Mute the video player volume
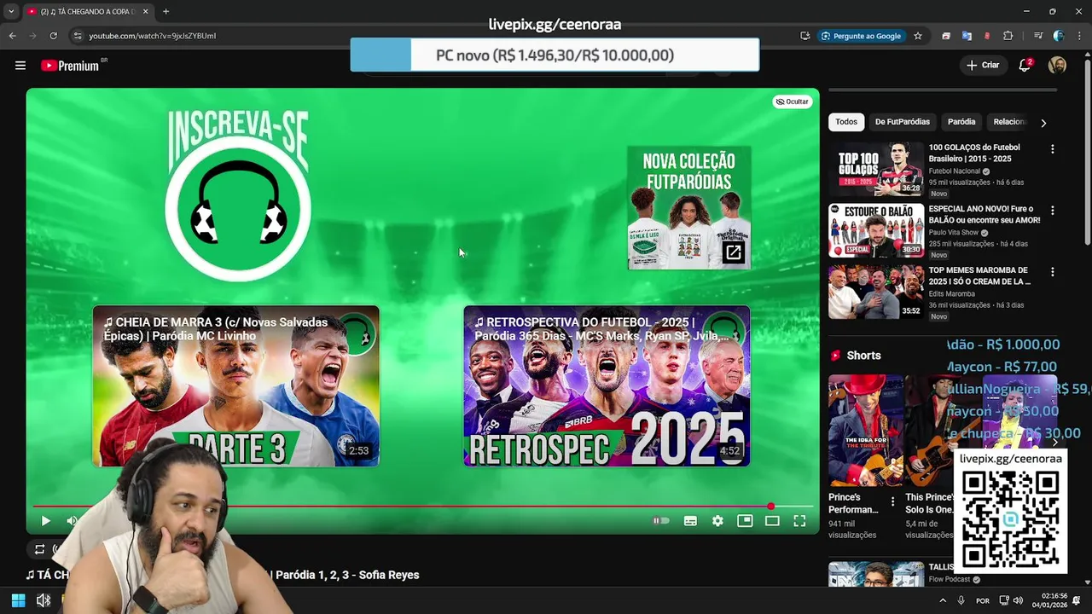This screenshot has height=614, width=1092. coord(73,521)
